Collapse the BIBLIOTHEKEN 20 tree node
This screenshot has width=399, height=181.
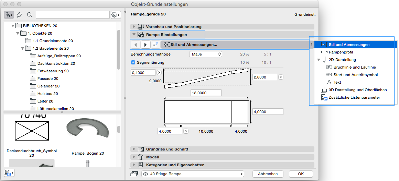[x=13, y=26]
